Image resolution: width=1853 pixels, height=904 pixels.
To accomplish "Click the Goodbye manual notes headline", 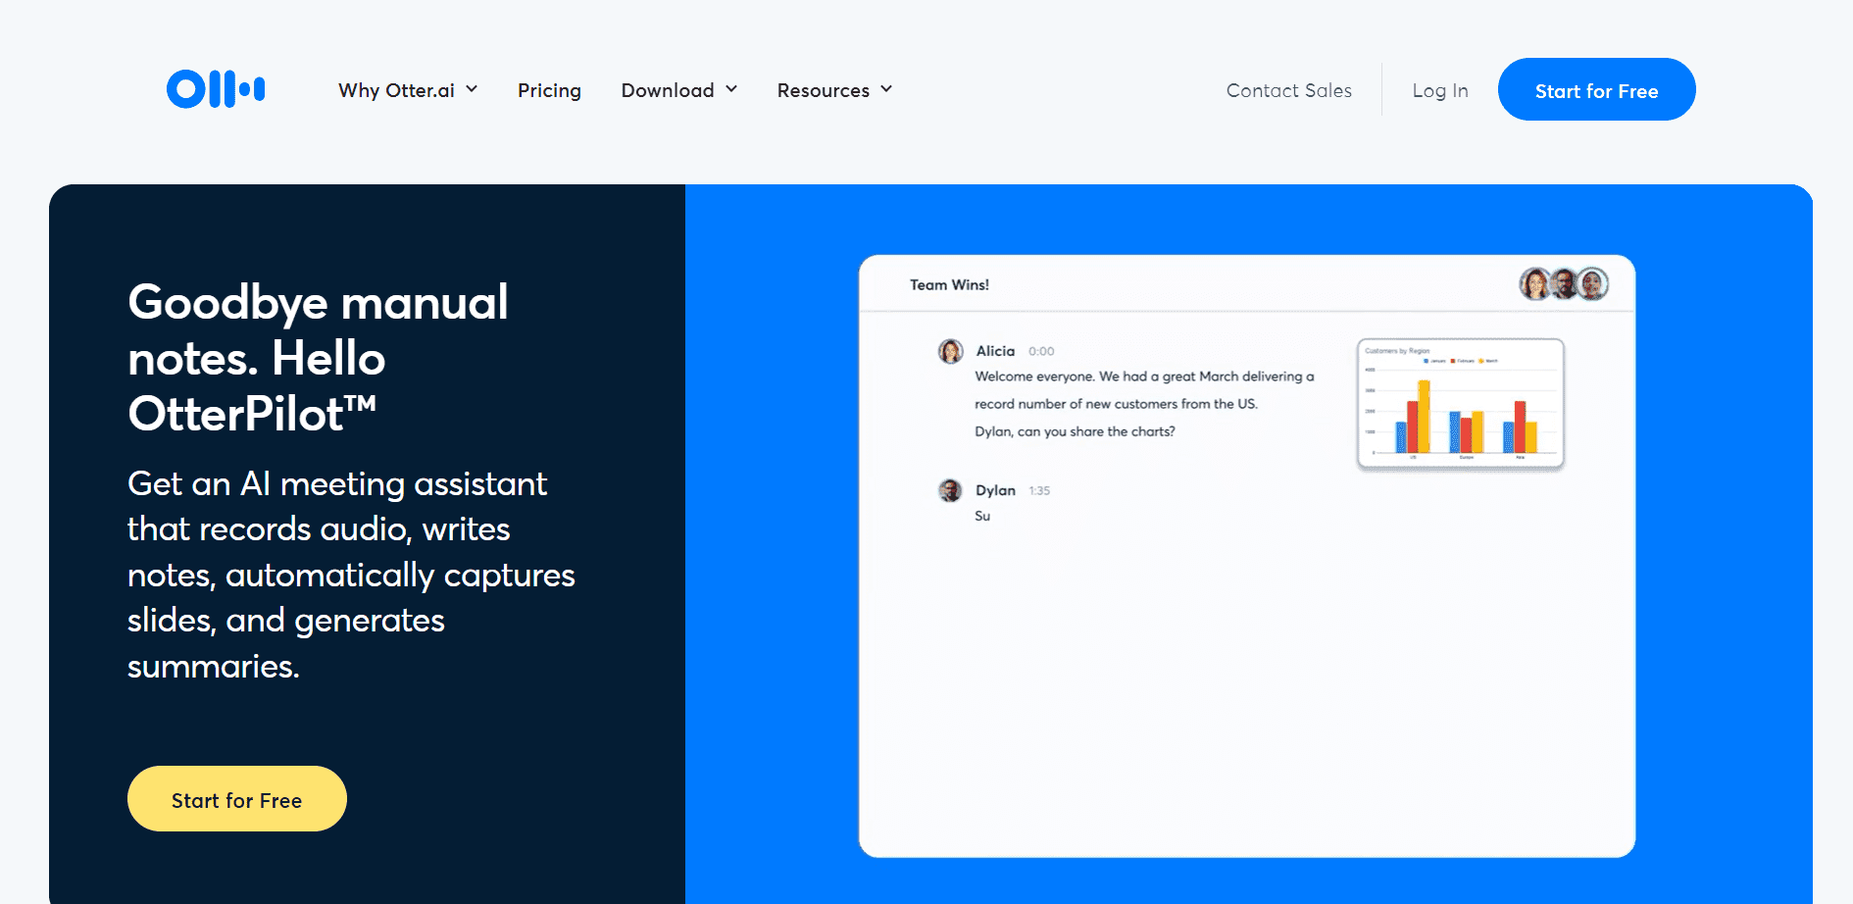I will coord(319,358).
